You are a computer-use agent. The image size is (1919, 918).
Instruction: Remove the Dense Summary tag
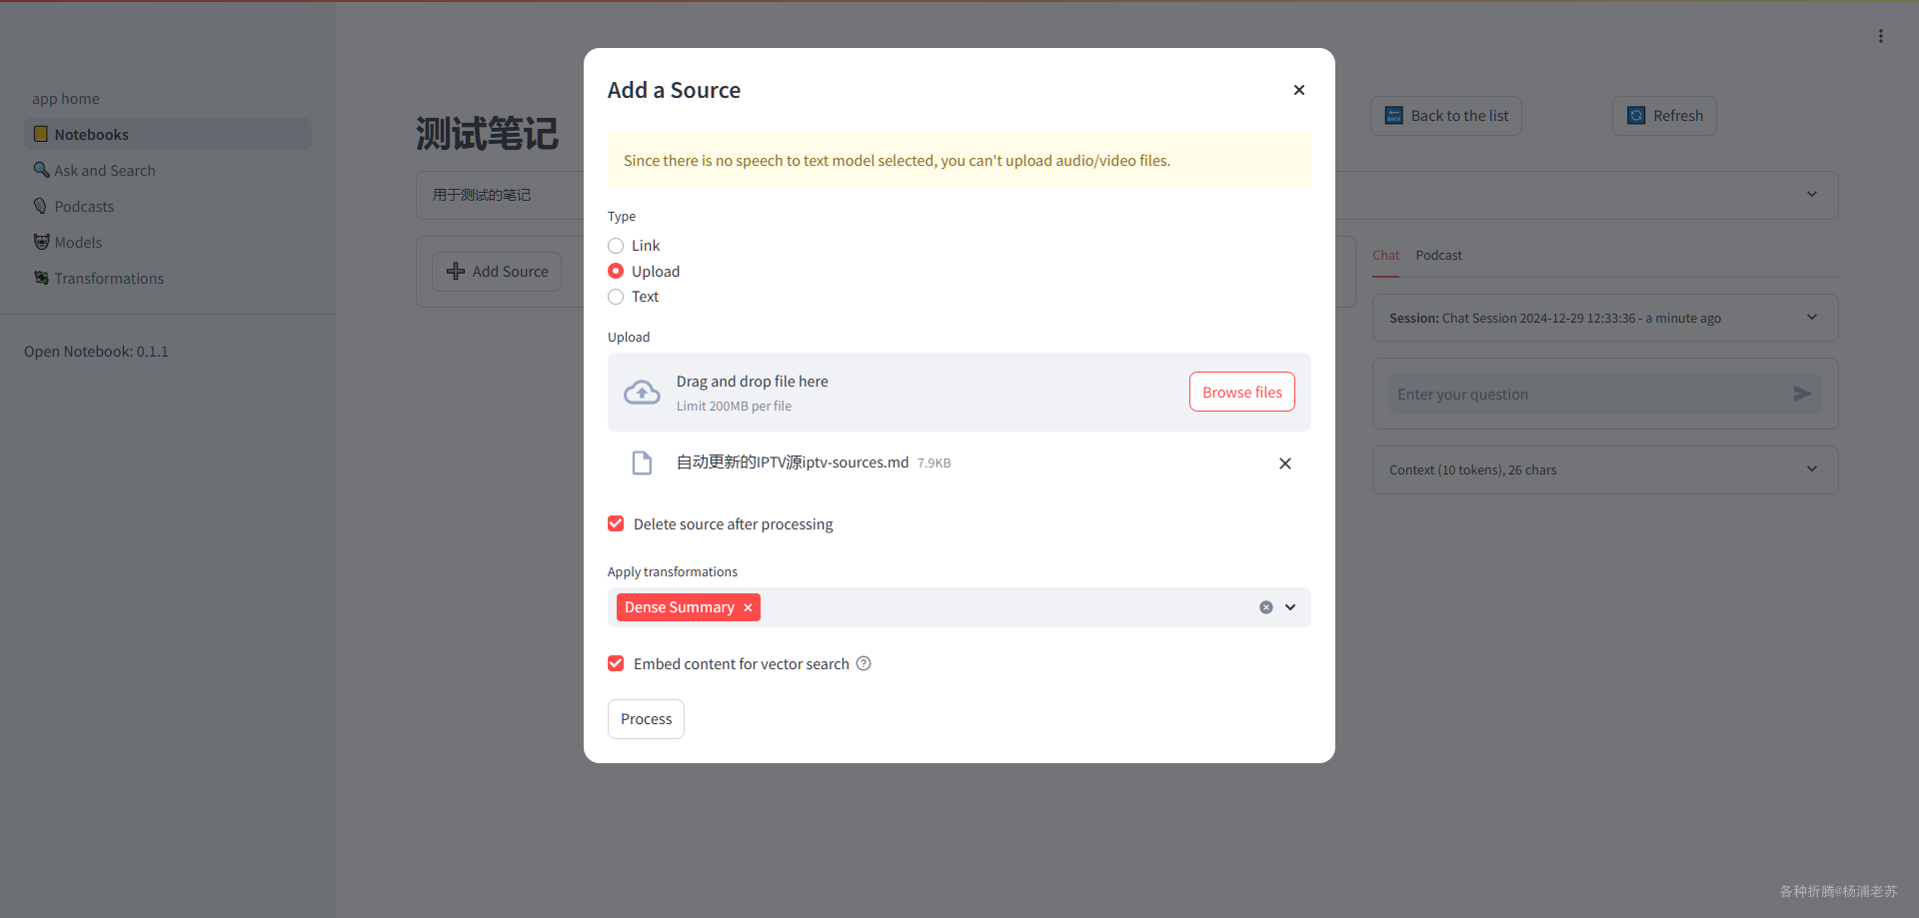(x=748, y=607)
